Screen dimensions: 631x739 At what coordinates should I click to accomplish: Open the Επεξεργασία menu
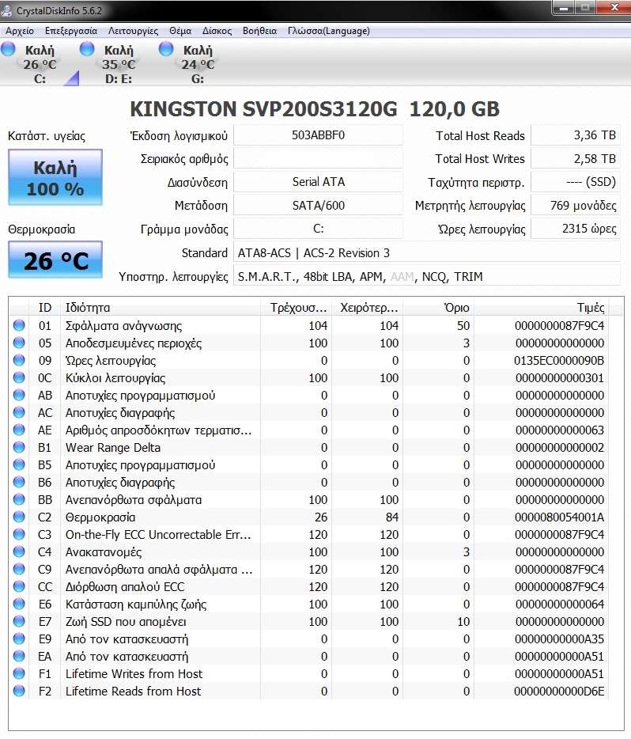71,31
